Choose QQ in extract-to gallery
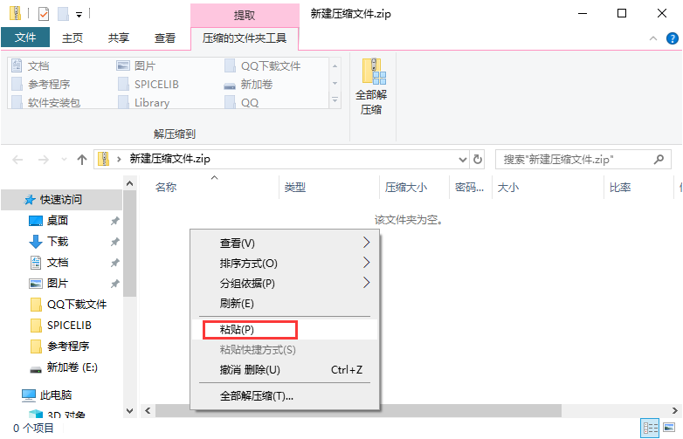Viewport: 683px width, 439px height. tap(242, 102)
